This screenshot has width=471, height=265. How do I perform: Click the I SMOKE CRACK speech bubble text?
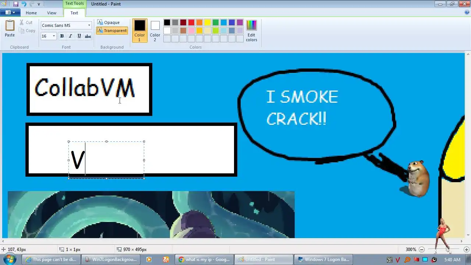click(x=302, y=108)
